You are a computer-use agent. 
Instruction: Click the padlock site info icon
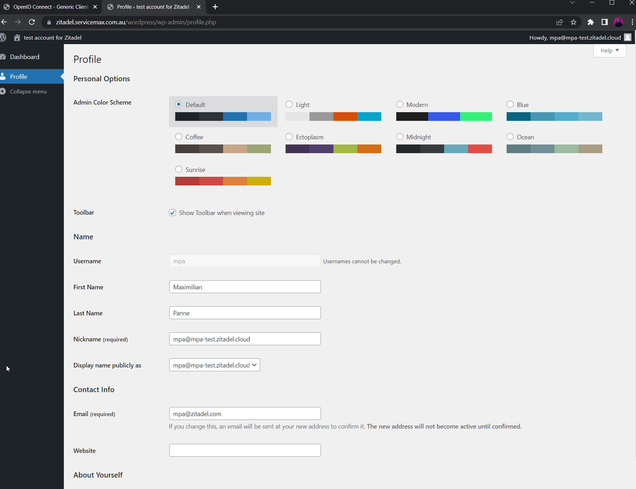pyautogui.click(x=49, y=22)
